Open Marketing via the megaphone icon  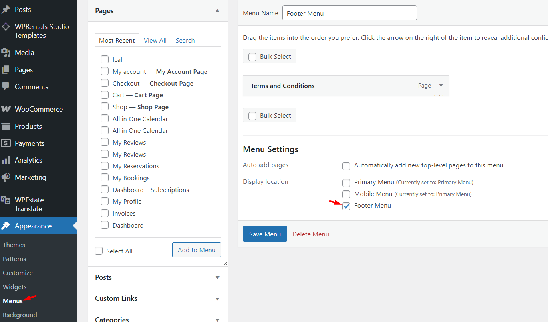point(6,177)
